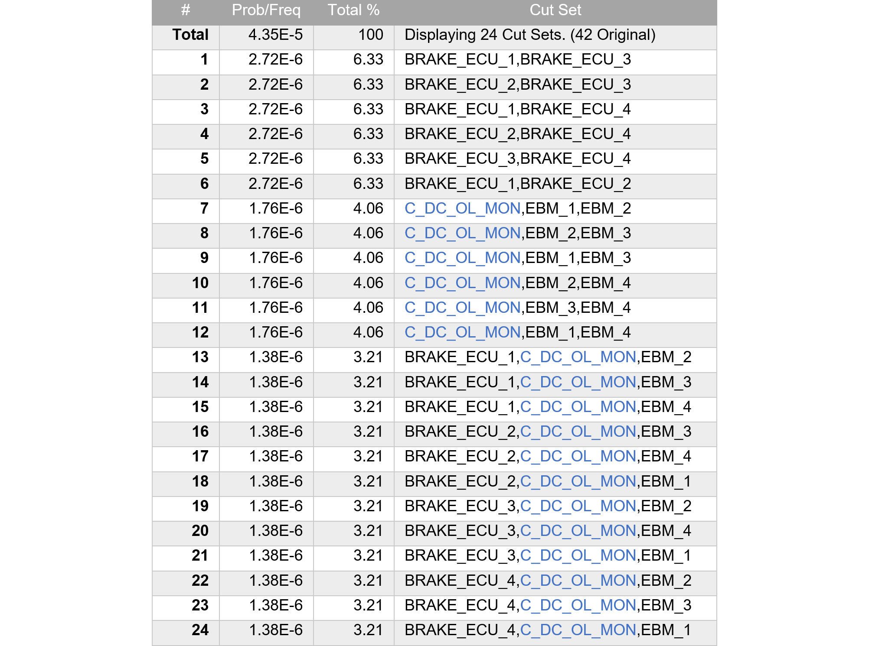869x646 pixels.
Task: Click the 3.21 percentage in row 16
Action: pos(368,432)
